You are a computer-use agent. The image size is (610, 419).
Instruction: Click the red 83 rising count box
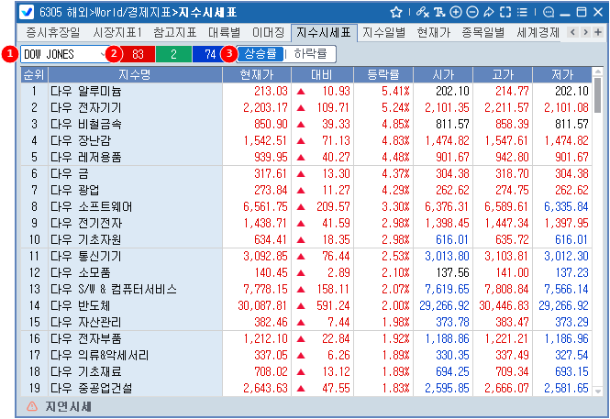click(138, 53)
